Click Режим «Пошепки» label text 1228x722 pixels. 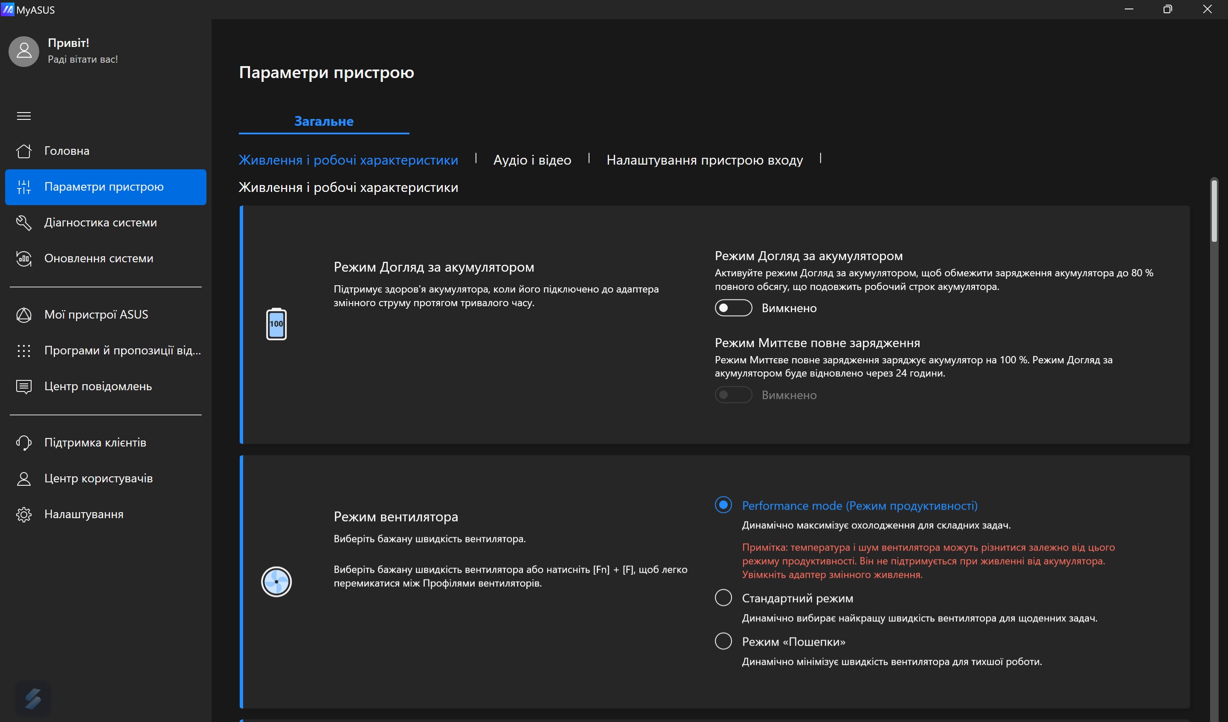coord(794,642)
